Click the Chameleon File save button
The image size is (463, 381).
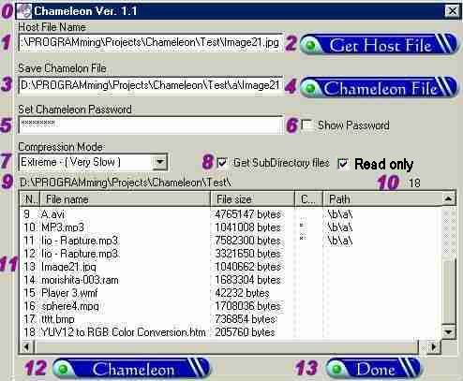click(380, 87)
